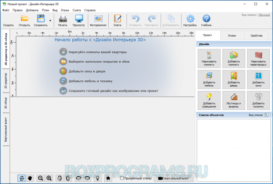Reset the view with the home icon
The width and height of the screenshot is (273, 184).
click(x=108, y=178)
